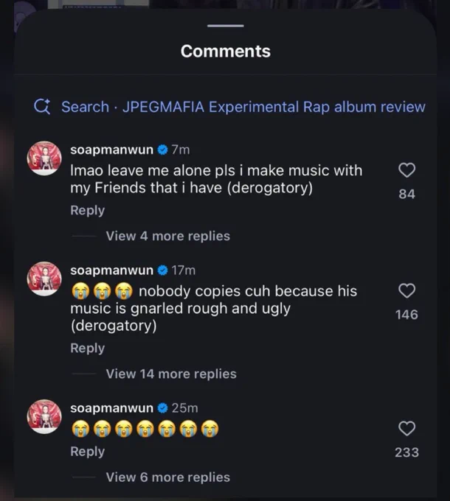Tap verified badge on 7m comment
The width and height of the screenshot is (450, 501).
(163, 150)
